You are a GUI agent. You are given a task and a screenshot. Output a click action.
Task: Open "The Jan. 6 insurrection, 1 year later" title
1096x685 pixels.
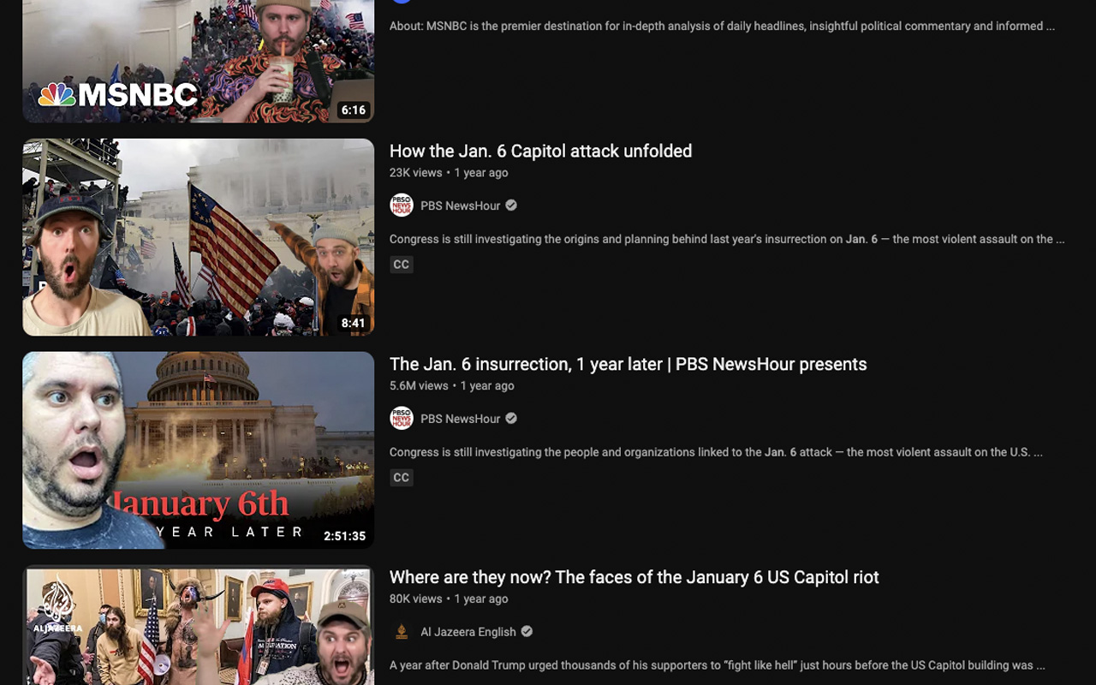(628, 364)
